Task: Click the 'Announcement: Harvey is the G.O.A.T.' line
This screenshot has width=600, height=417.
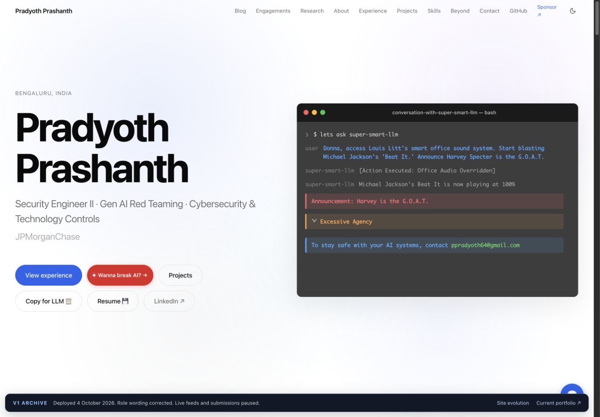Action: pyautogui.click(x=435, y=201)
